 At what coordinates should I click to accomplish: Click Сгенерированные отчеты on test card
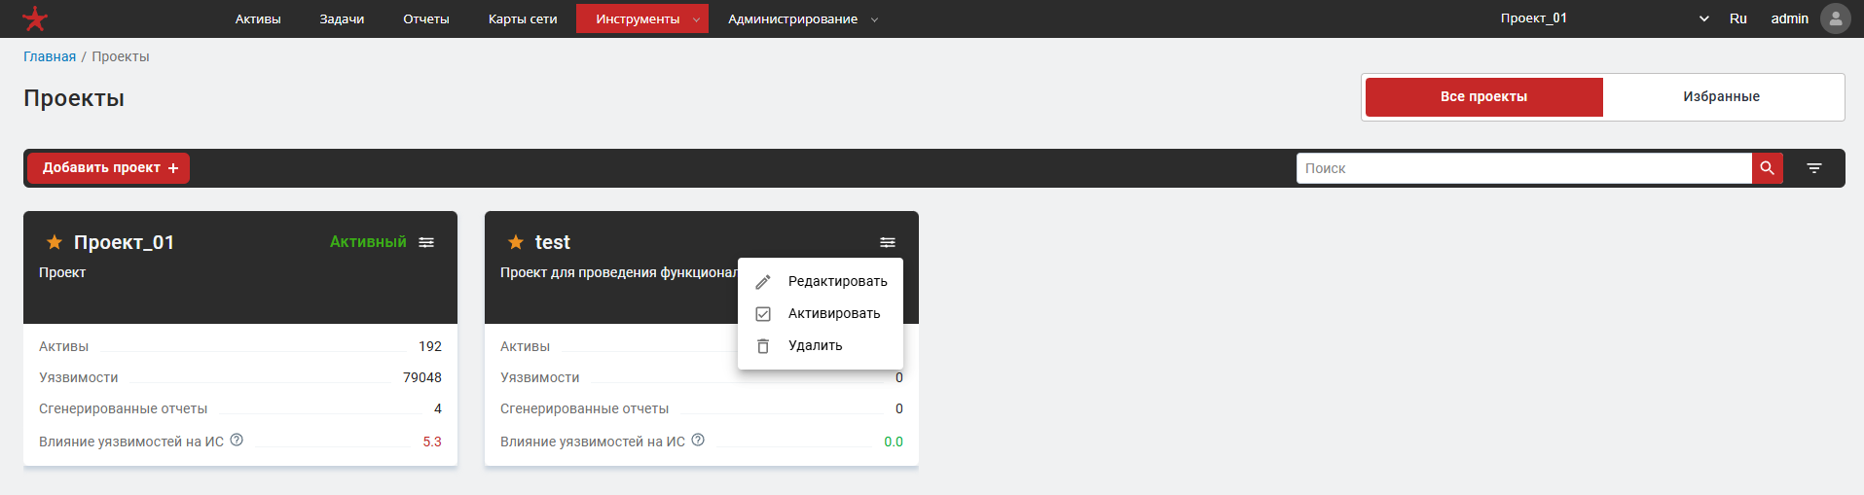[x=584, y=408]
